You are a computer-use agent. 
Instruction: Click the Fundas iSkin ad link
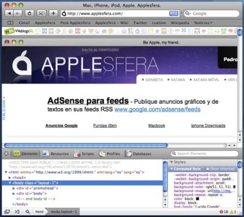click(x=105, y=125)
